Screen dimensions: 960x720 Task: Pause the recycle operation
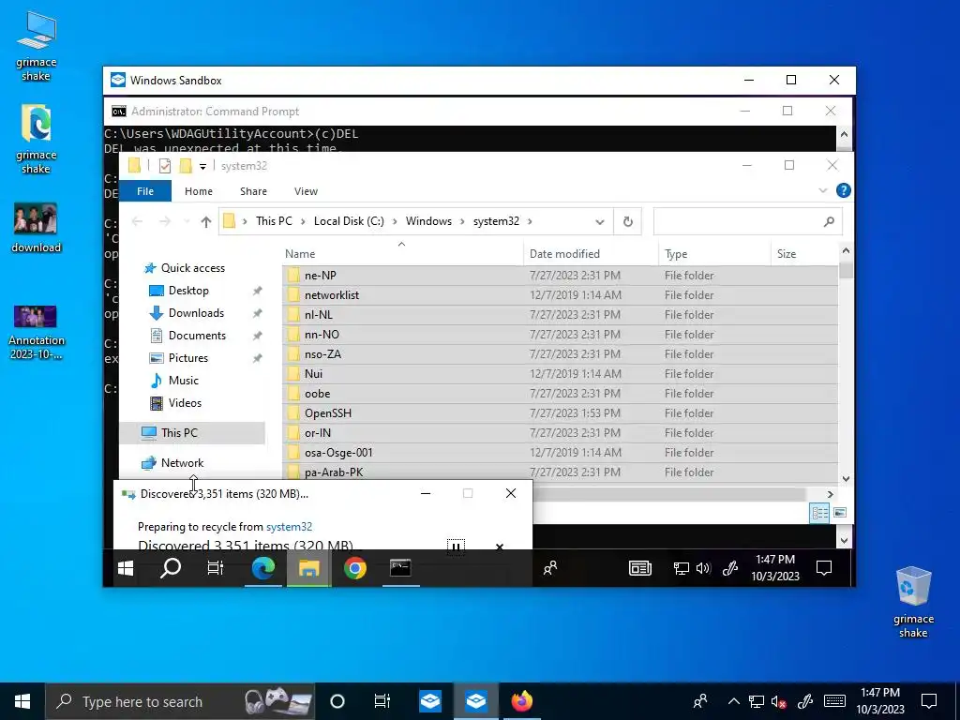click(456, 547)
